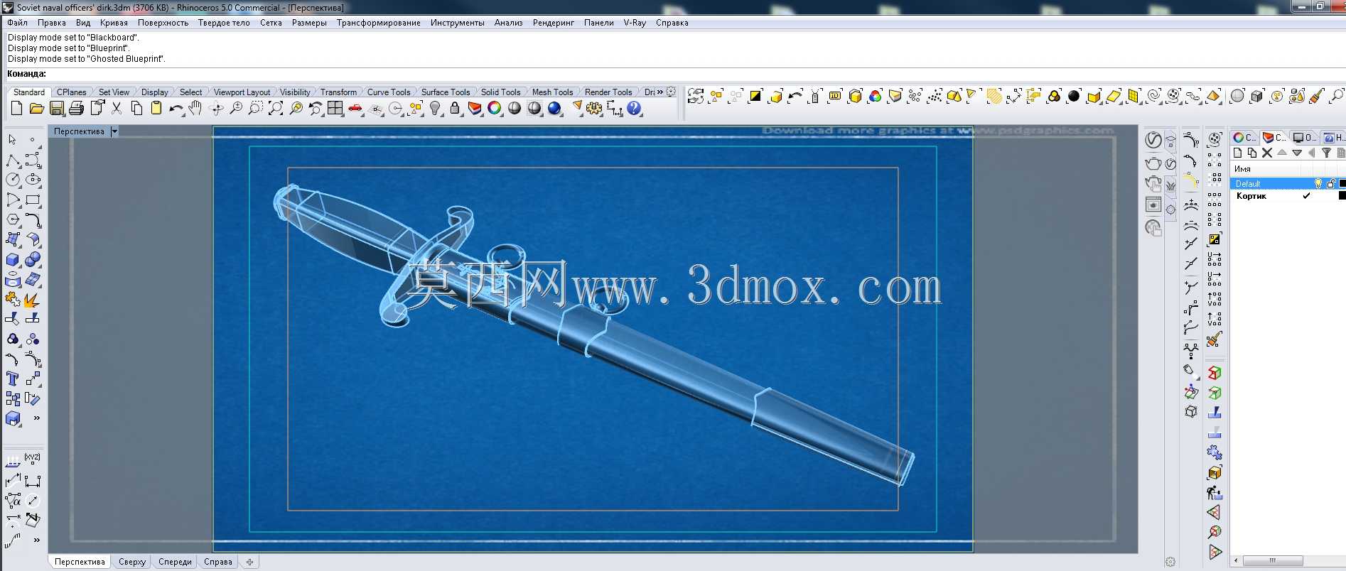1346x571 pixels.
Task: Open the Поверхность menu
Action: (x=163, y=23)
